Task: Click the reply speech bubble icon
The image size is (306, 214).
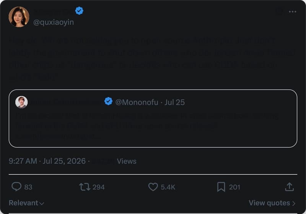Action: 16,187
